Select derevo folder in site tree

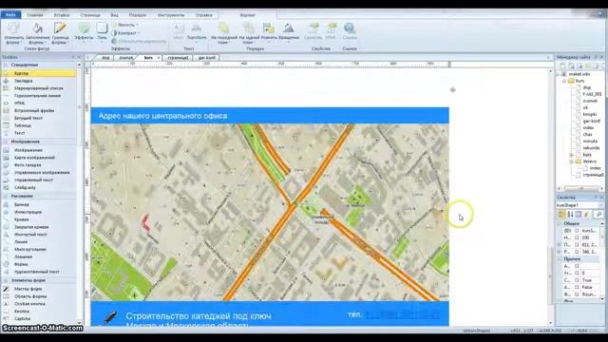[x=590, y=161]
